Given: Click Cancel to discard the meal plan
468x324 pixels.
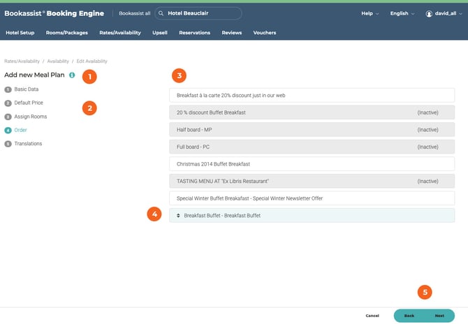Looking at the screenshot, I should 372,316.
